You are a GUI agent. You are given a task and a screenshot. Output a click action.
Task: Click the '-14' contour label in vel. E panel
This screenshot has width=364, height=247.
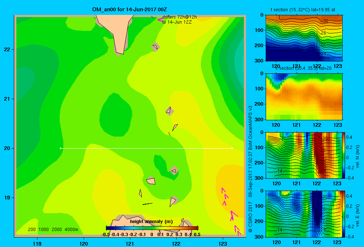[279, 230]
